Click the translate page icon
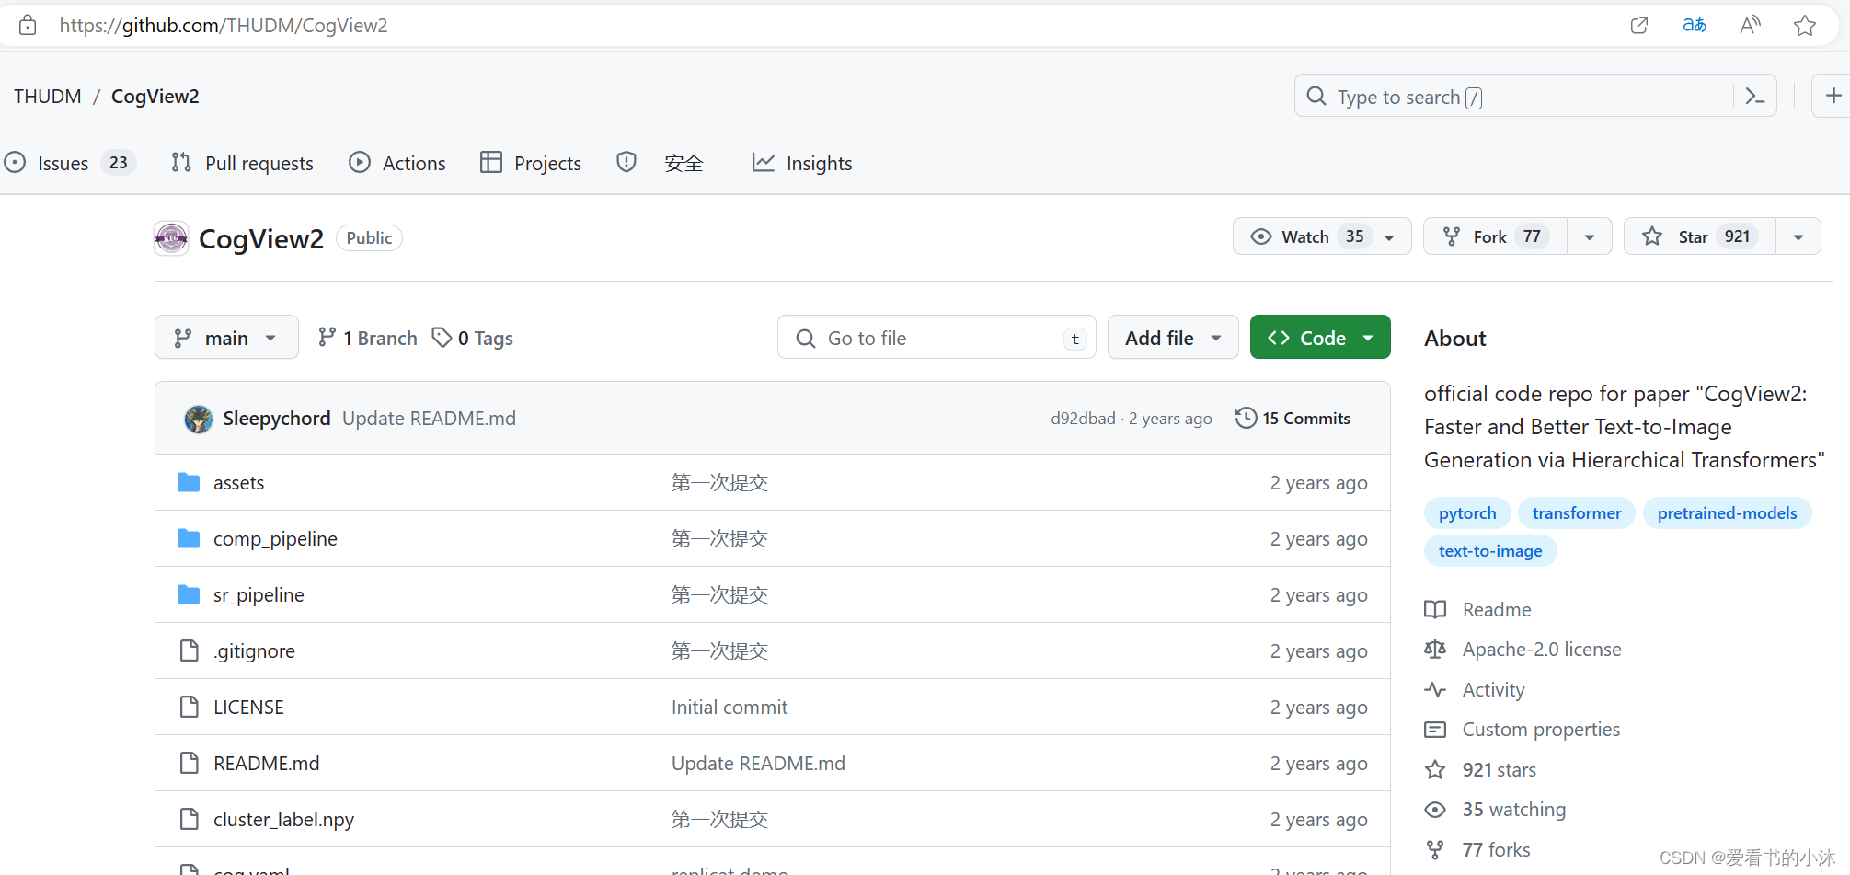 pos(1695,25)
